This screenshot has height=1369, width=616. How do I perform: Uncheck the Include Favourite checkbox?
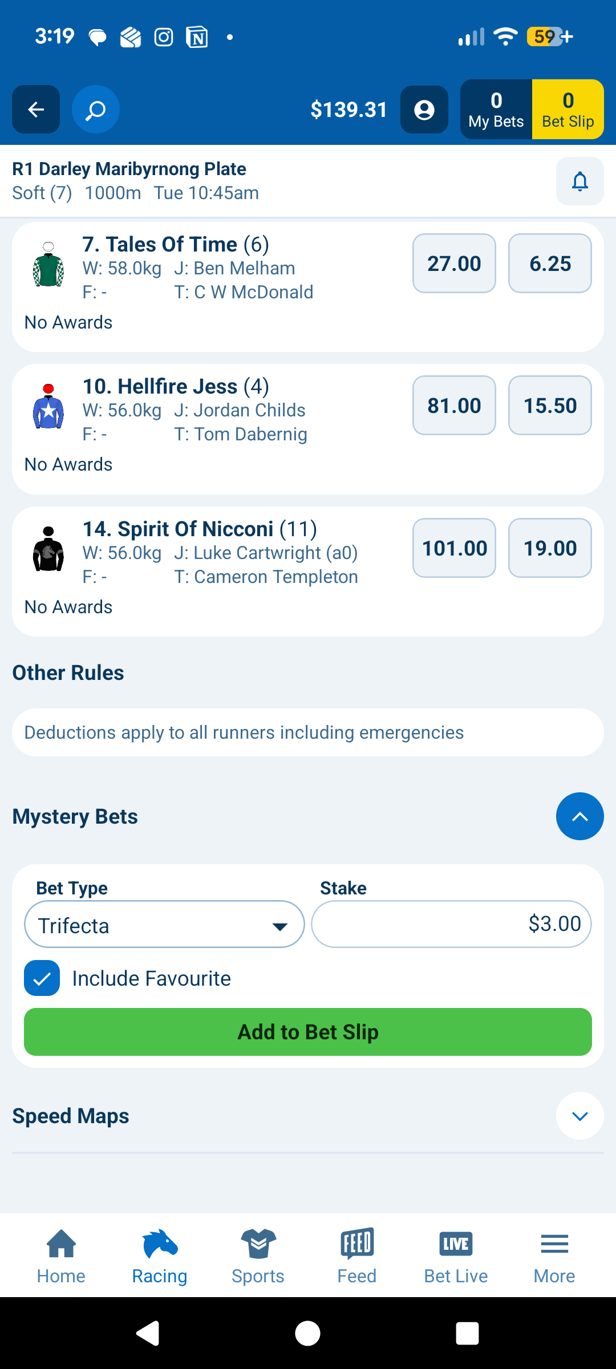[x=42, y=978]
